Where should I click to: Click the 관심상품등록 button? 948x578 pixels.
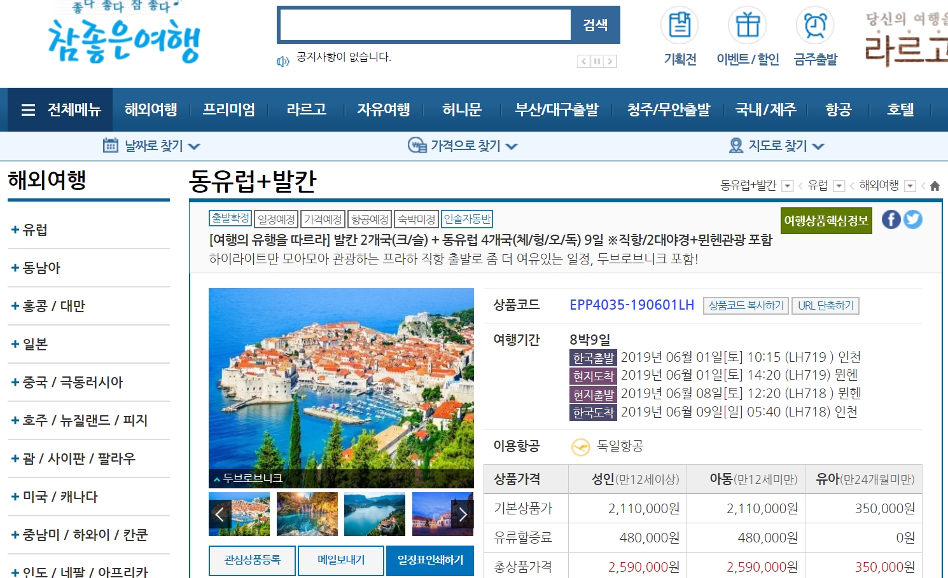coord(252,560)
